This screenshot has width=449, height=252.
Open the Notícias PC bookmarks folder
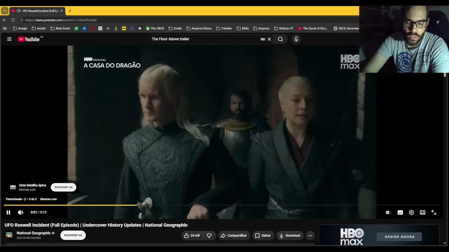coord(283,28)
